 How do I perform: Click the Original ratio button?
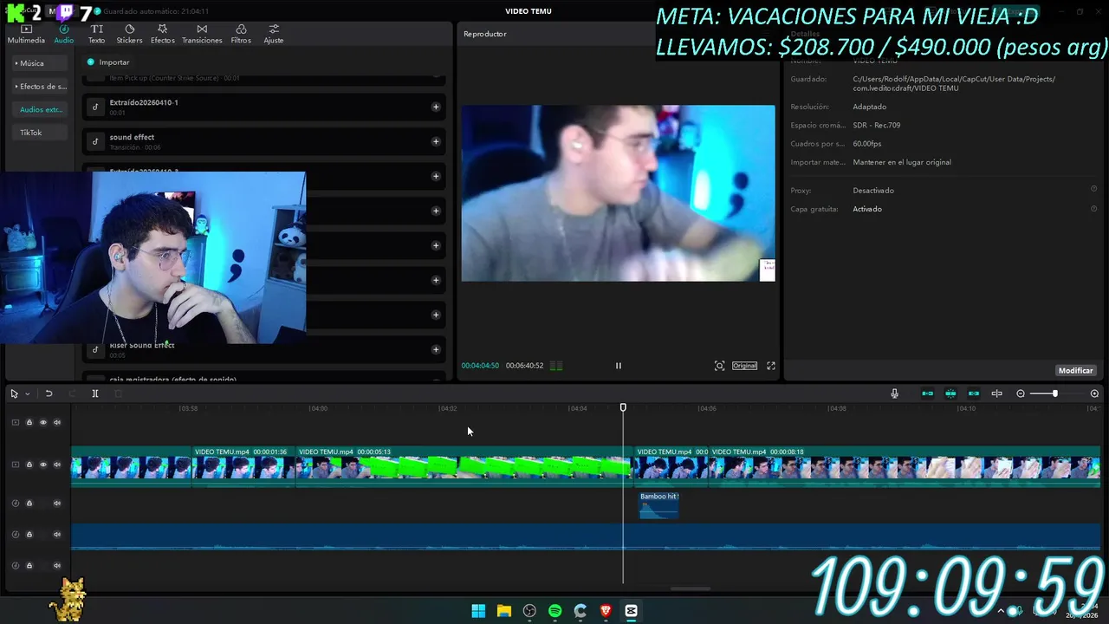pyautogui.click(x=744, y=366)
